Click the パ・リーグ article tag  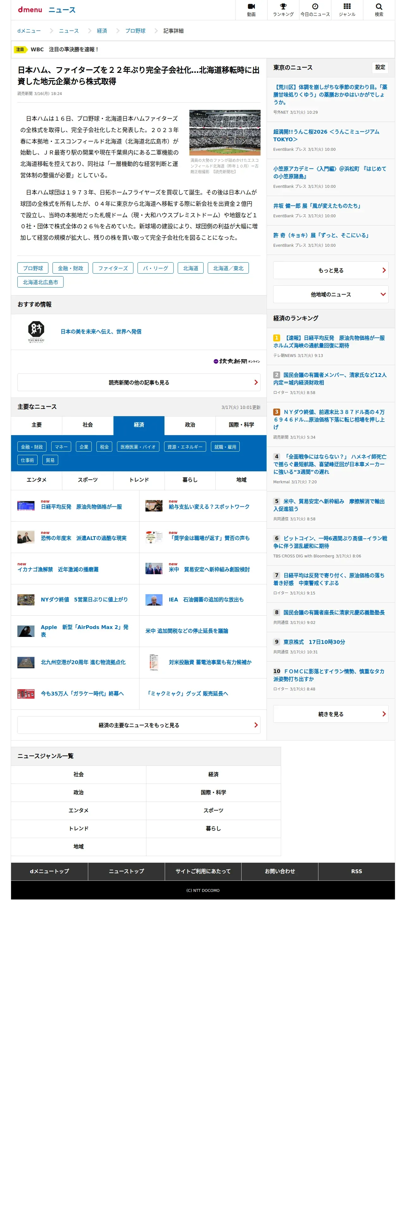click(156, 269)
